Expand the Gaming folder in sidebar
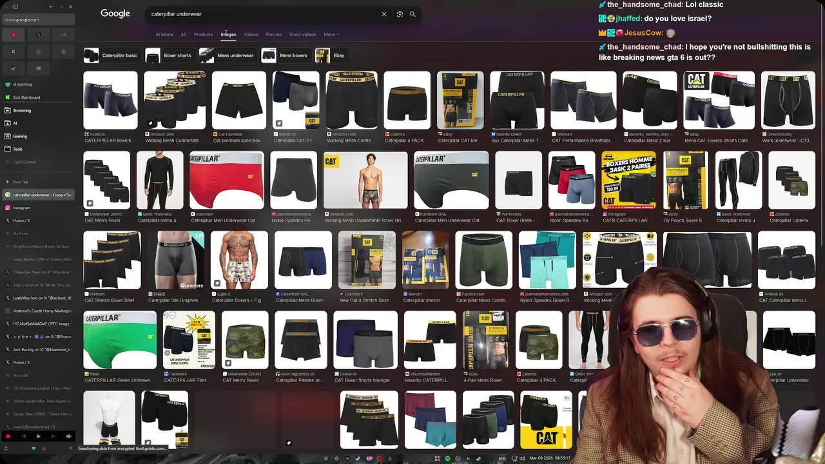The width and height of the screenshot is (825, 464). point(38,136)
